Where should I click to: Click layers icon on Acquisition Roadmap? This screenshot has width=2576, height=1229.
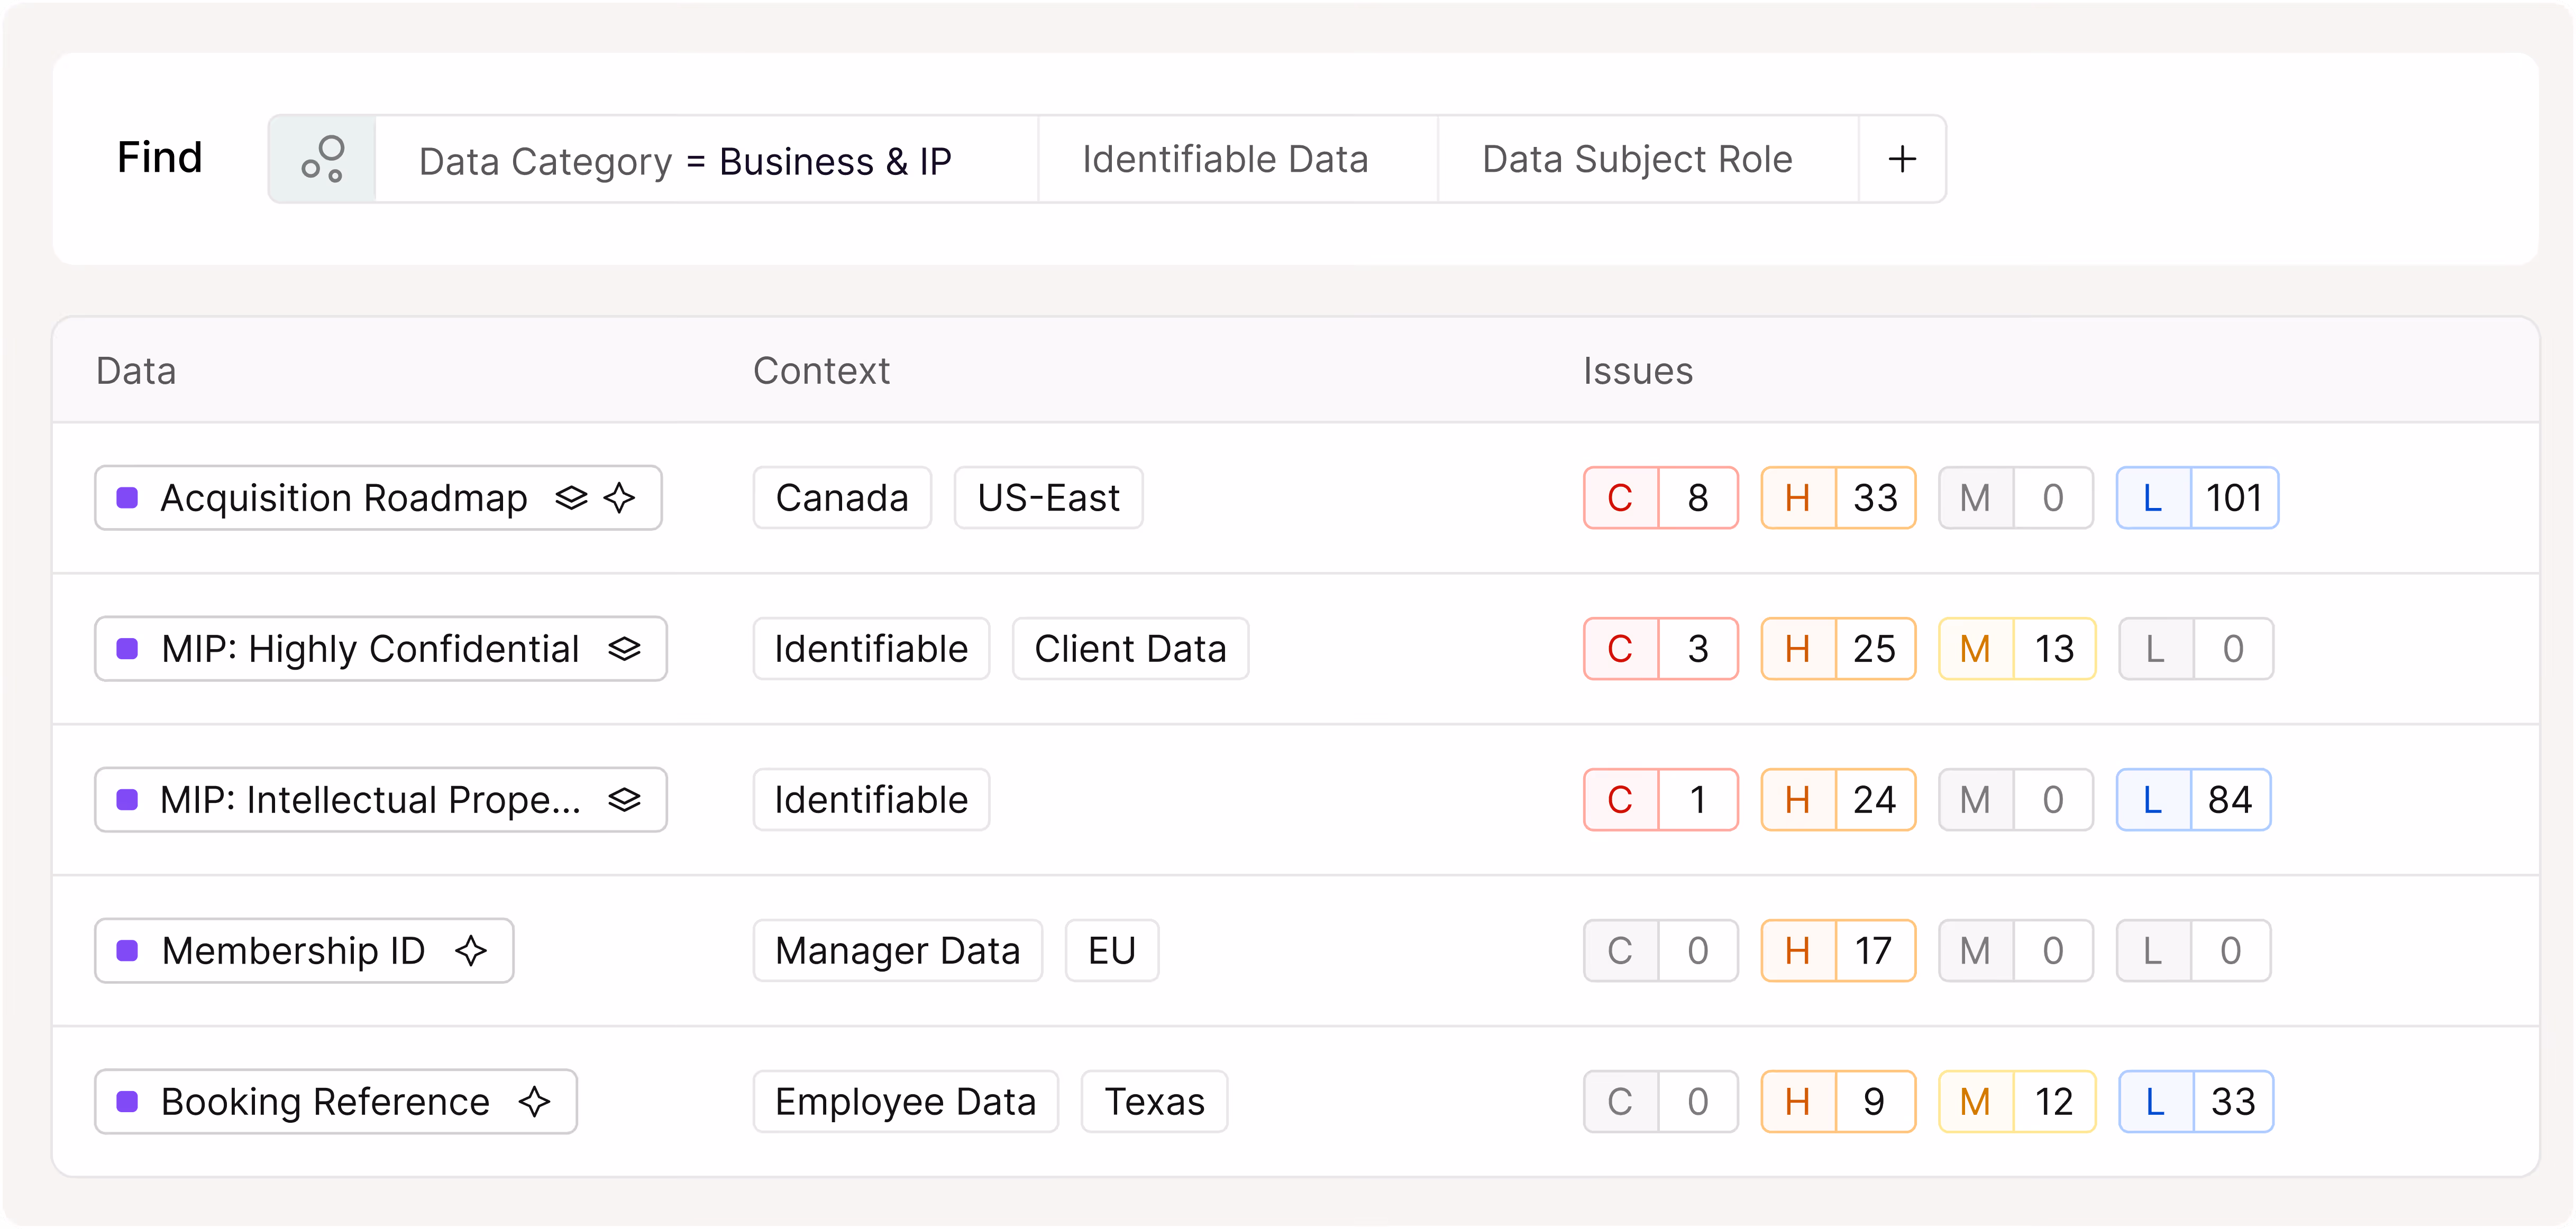tap(571, 497)
